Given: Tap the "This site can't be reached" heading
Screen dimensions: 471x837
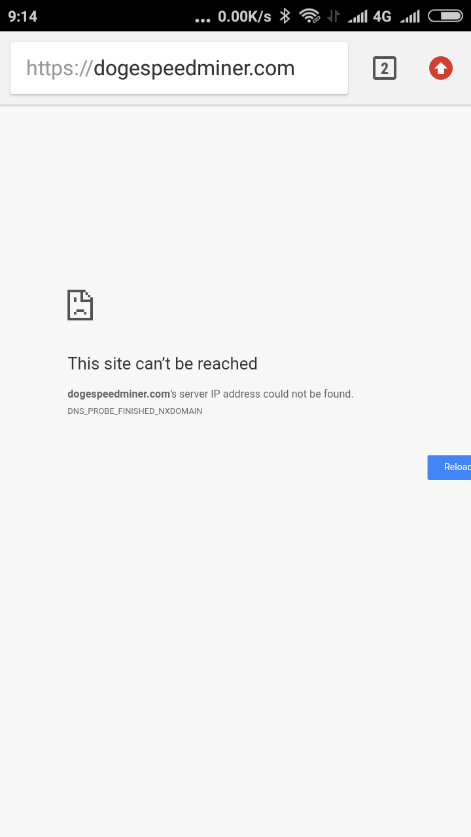Looking at the screenshot, I should (x=162, y=364).
